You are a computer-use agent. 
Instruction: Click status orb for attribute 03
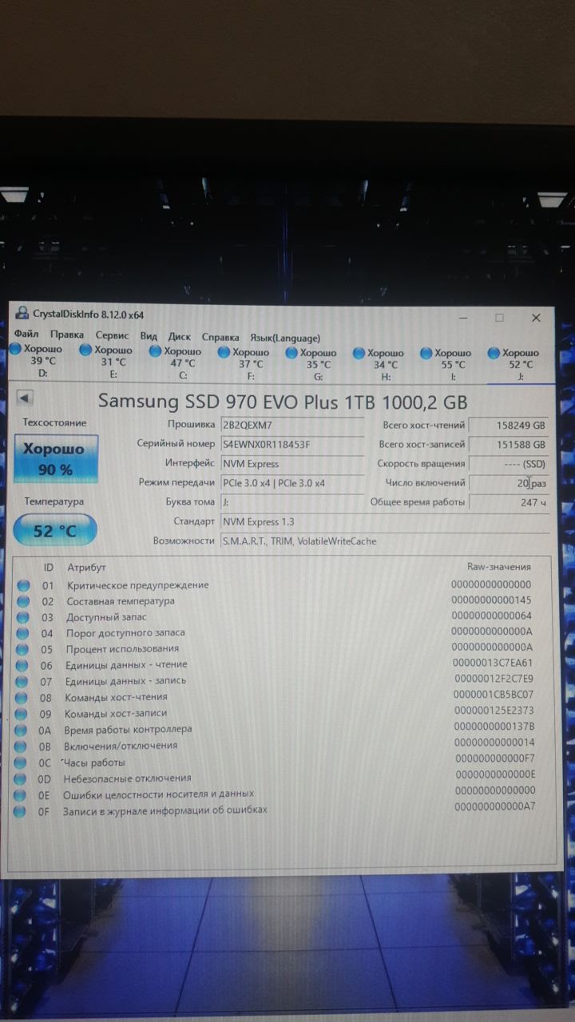tap(23, 617)
